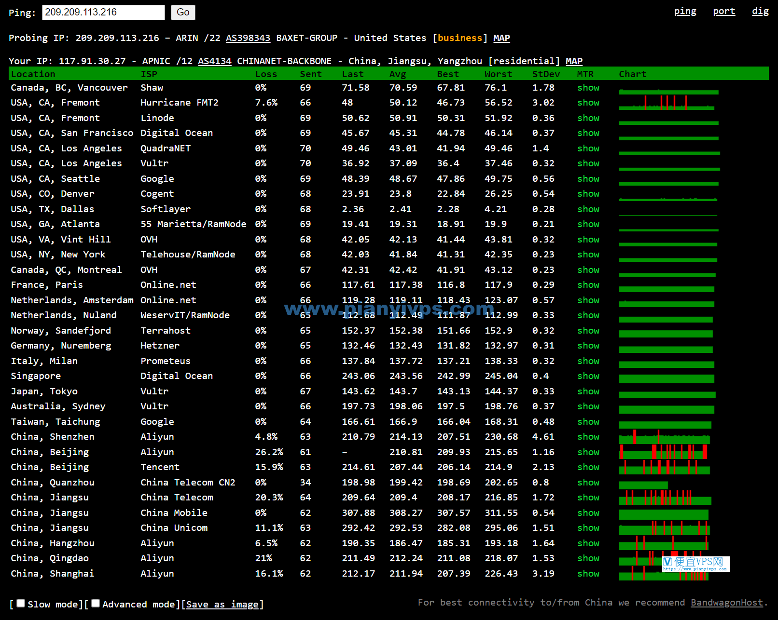Open MAP link for Your IP line
The image size is (778, 620).
point(574,61)
